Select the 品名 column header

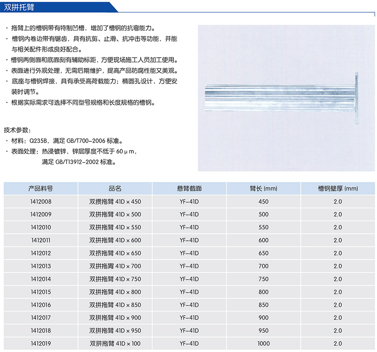tap(115, 189)
